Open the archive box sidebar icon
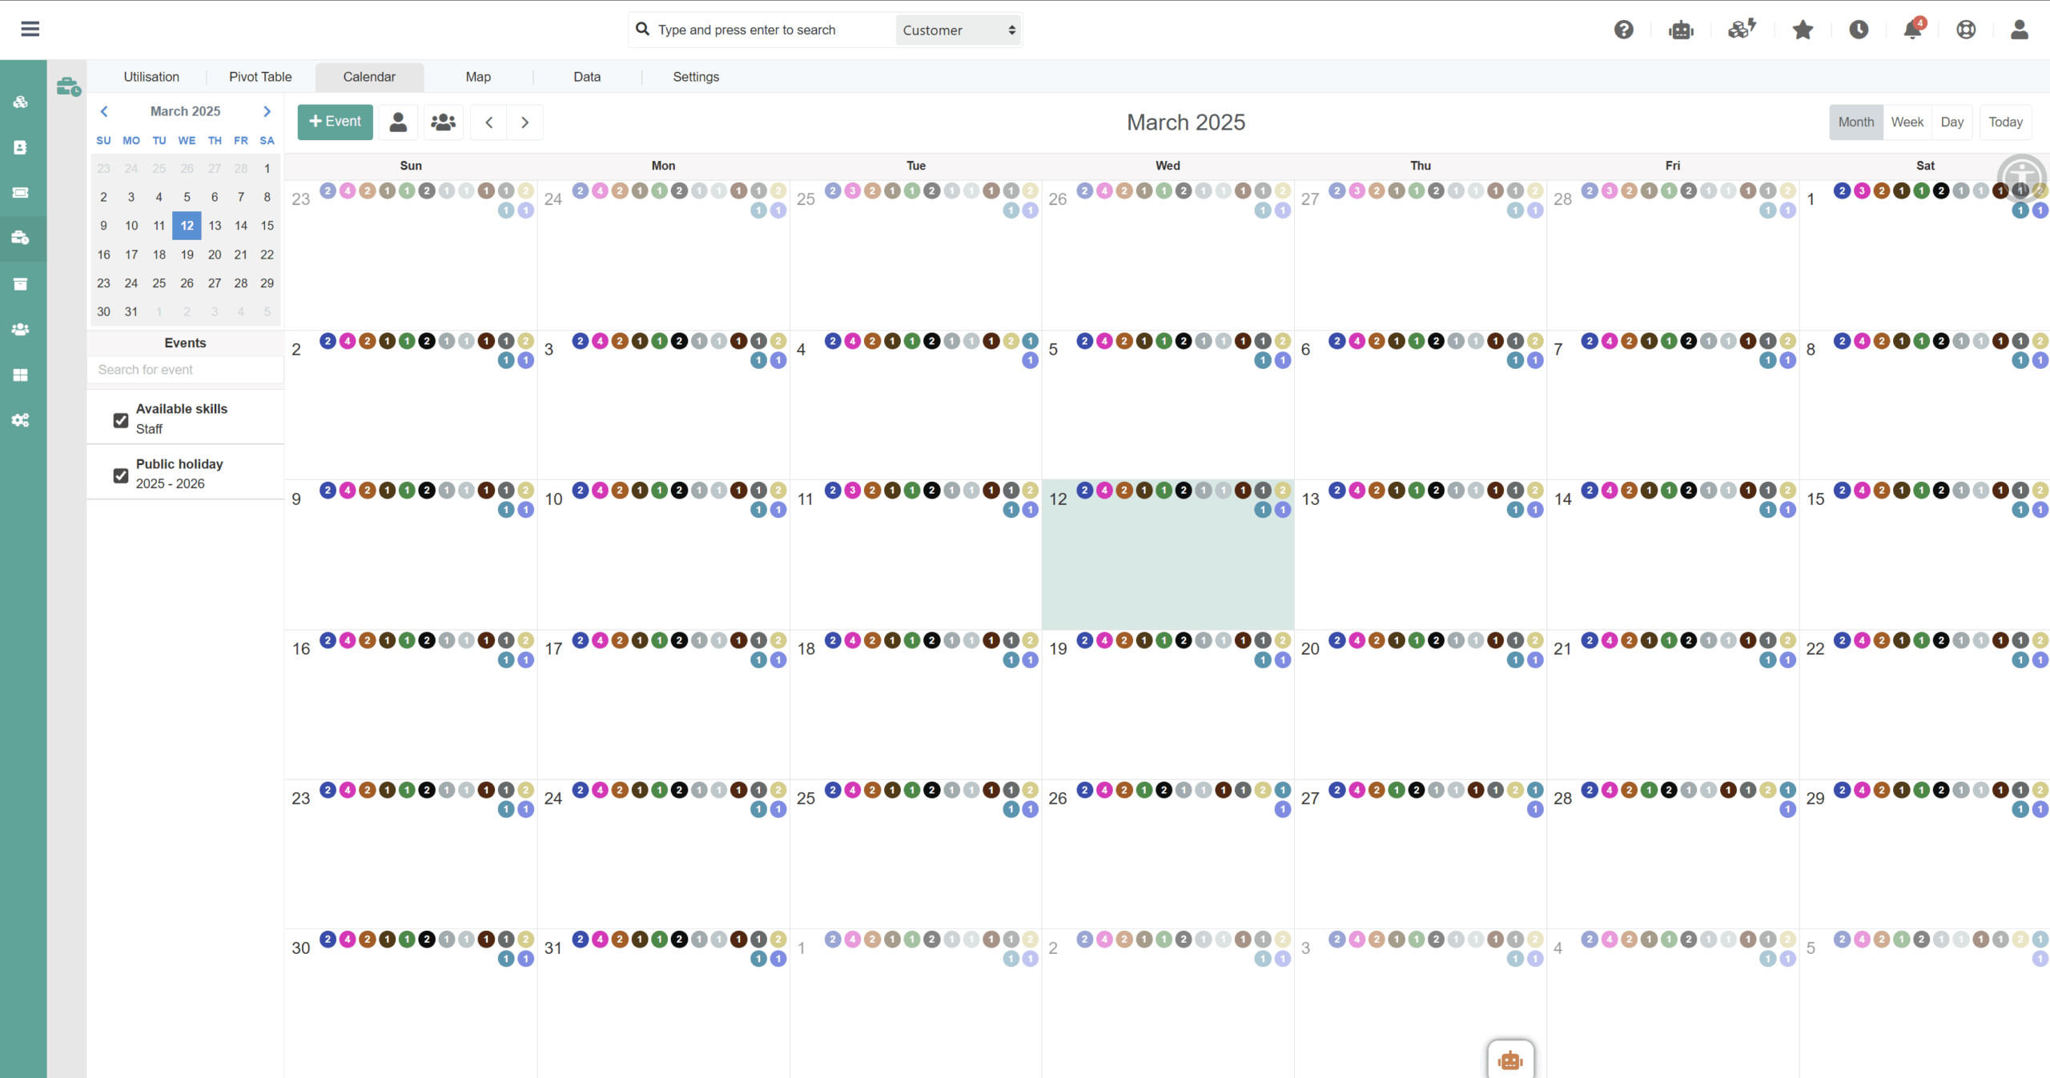The width and height of the screenshot is (2050, 1078). pos(21,284)
